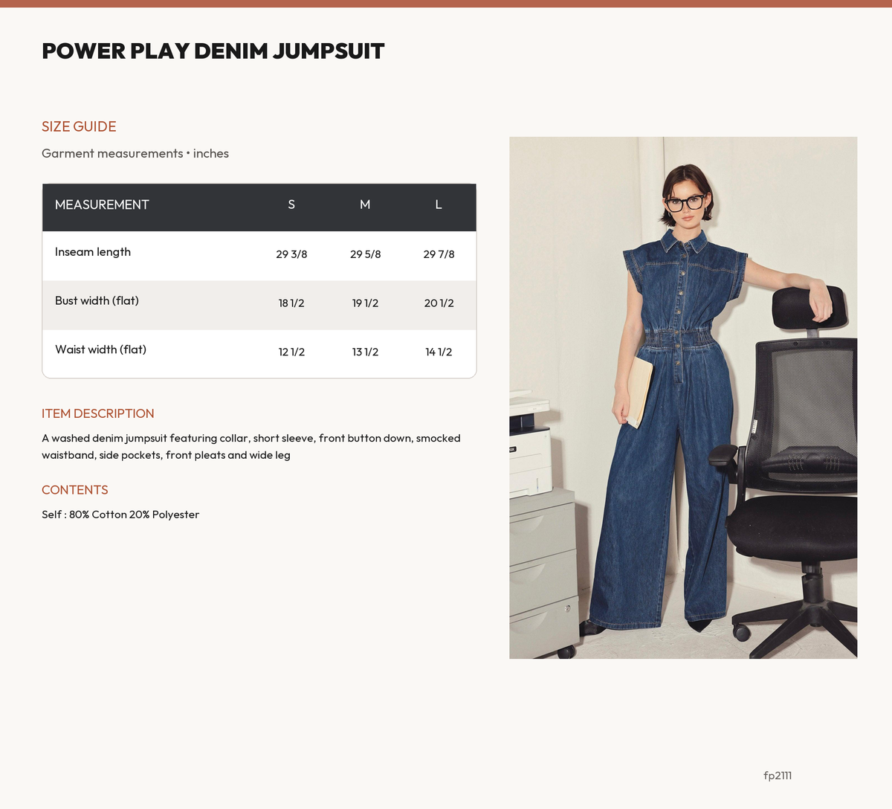This screenshot has height=809, width=892.
Task: Click the washed denim jumpsuit description paragraph
Action: (251, 447)
